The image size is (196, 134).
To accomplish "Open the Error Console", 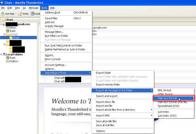I will (66, 59).
